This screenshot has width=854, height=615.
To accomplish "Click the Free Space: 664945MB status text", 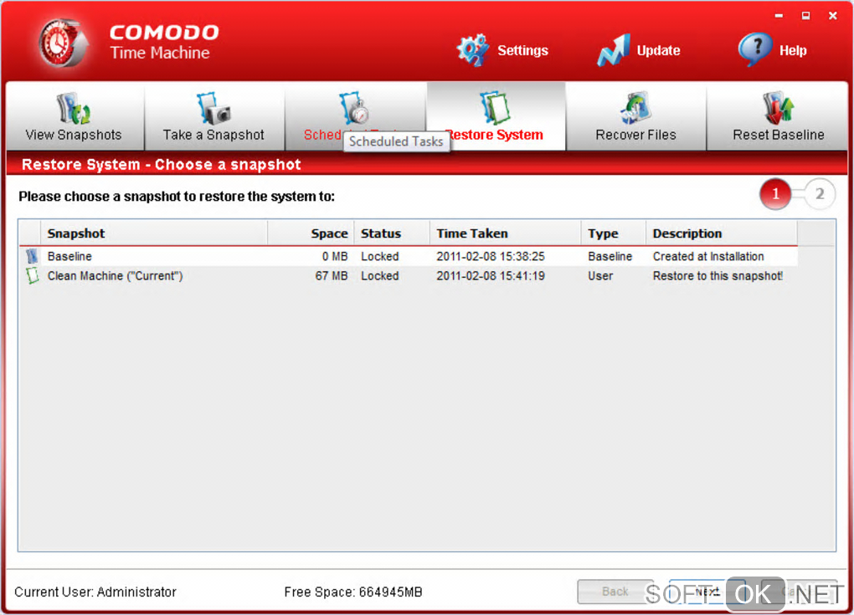I will click(353, 592).
